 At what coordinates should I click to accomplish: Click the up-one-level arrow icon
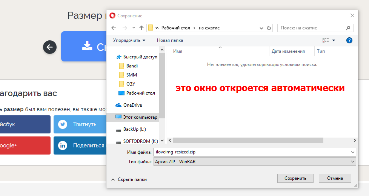[x=141, y=28]
